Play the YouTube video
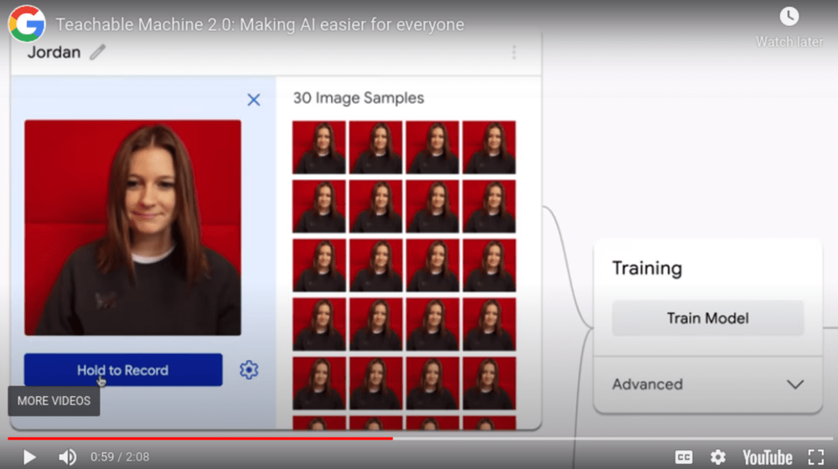This screenshot has height=469, width=838. pos(29,457)
